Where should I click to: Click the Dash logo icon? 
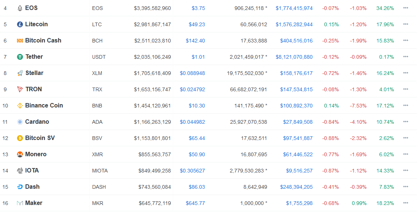click(20, 187)
